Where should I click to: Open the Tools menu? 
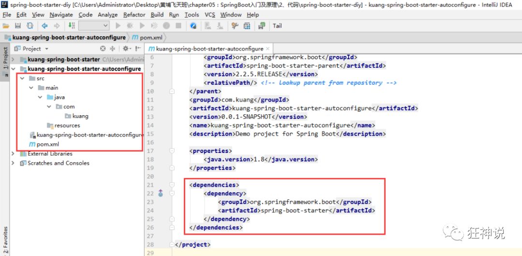(x=192, y=15)
